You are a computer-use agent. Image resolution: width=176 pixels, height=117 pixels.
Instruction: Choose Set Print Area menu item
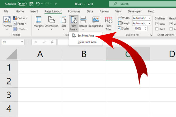point(85,36)
